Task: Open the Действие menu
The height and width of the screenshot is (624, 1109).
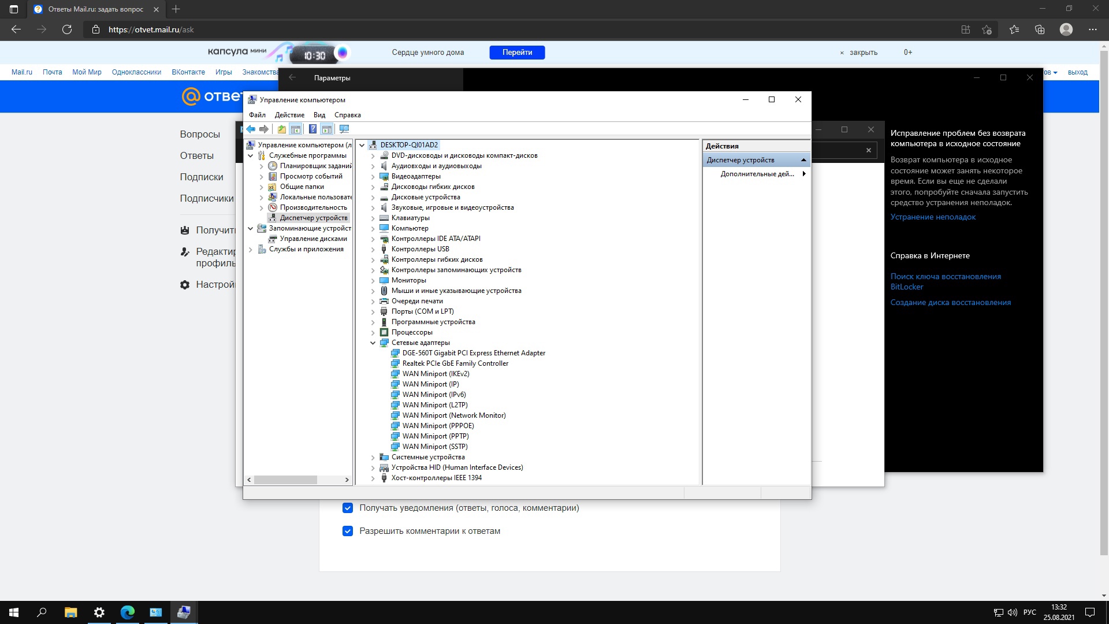Action: (x=289, y=115)
